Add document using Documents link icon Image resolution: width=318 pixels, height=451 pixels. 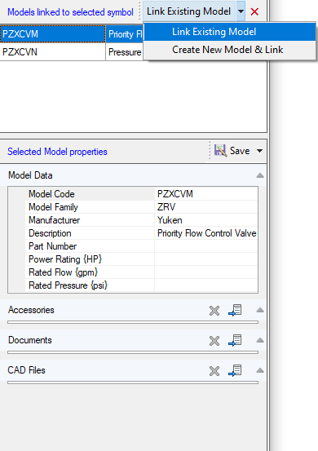235,341
